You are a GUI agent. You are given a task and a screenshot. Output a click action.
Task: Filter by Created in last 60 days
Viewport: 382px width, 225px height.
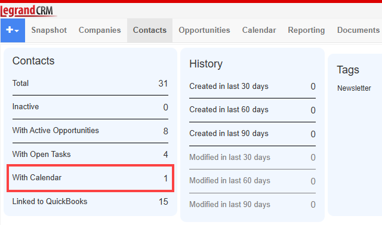252,110
